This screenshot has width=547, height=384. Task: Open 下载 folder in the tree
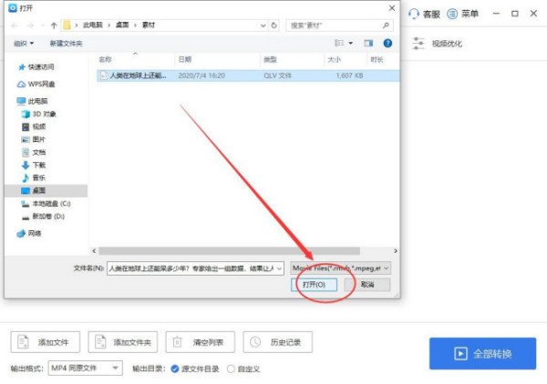[34, 165]
